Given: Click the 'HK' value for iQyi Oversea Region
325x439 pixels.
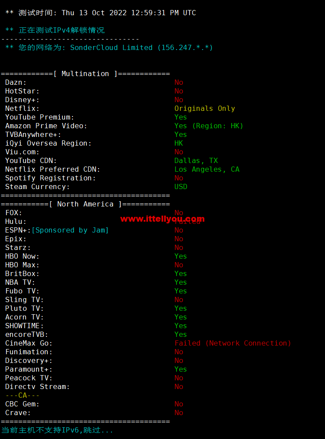Looking at the screenshot, I should (x=179, y=143).
